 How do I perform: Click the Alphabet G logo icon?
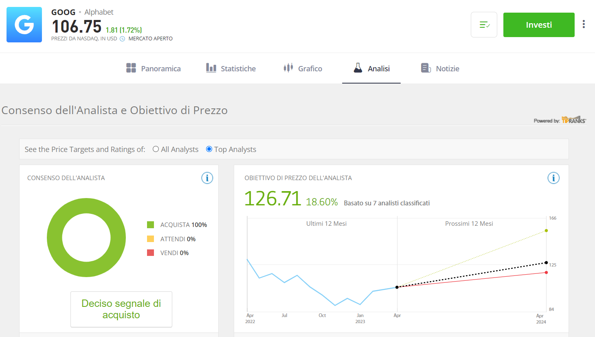click(24, 24)
